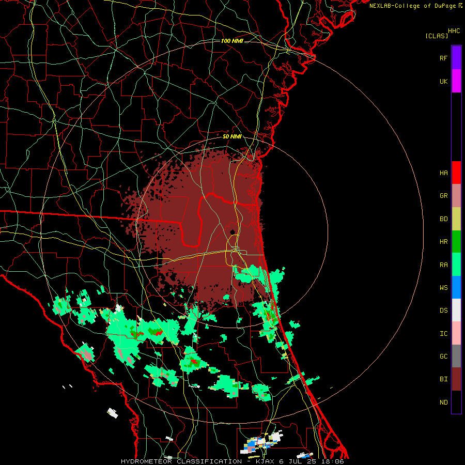Click the "HYDROMETEOR CLASSIFICATION" title text

coord(181,461)
